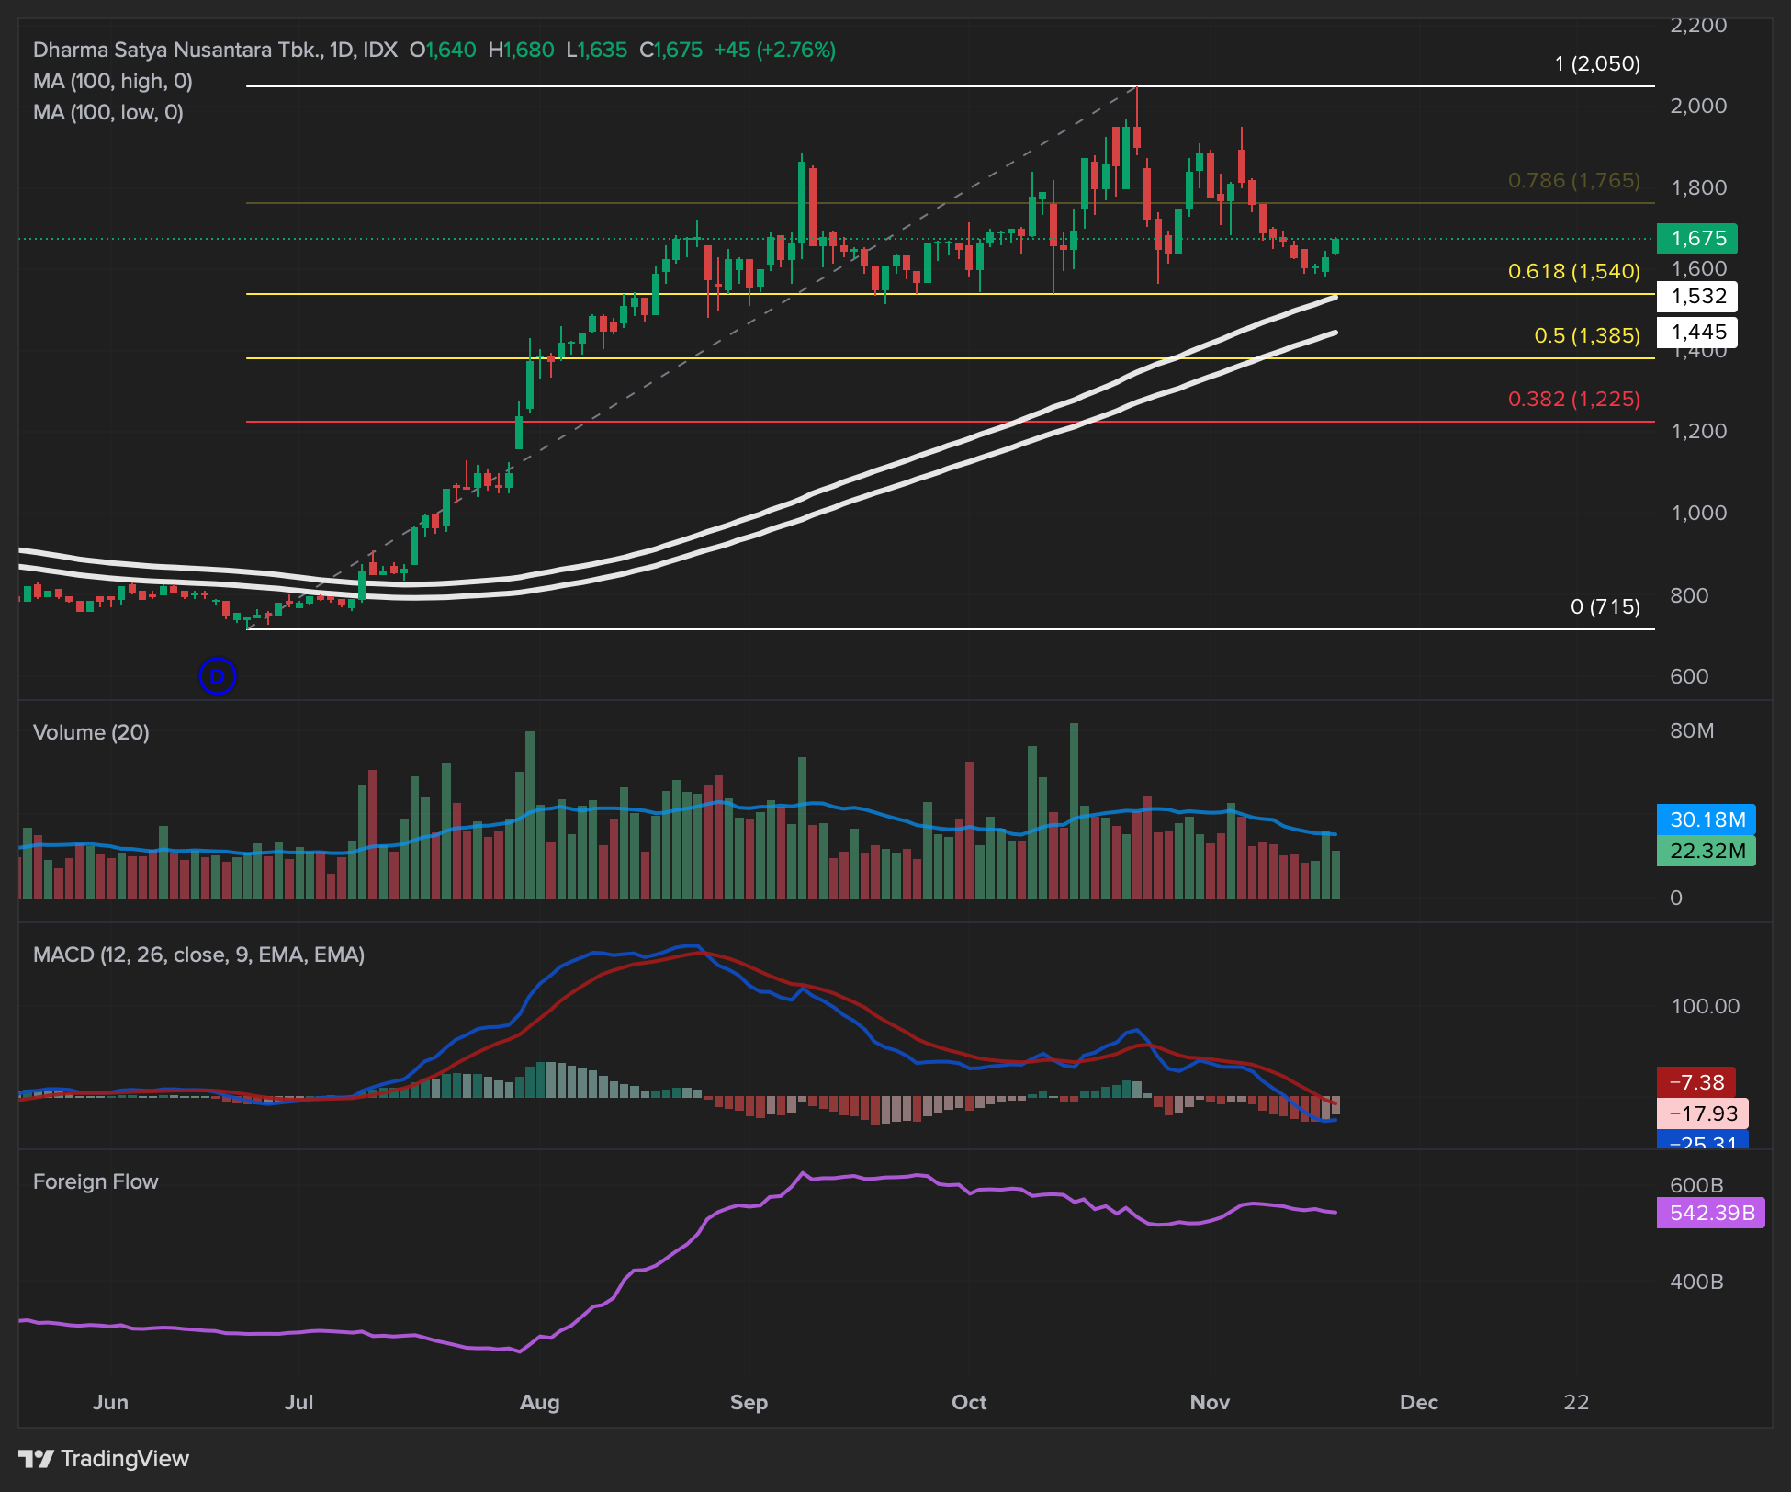Click the white 1,532 MA price label
Viewport: 1791px width, 1492px height.
point(1697,297)
